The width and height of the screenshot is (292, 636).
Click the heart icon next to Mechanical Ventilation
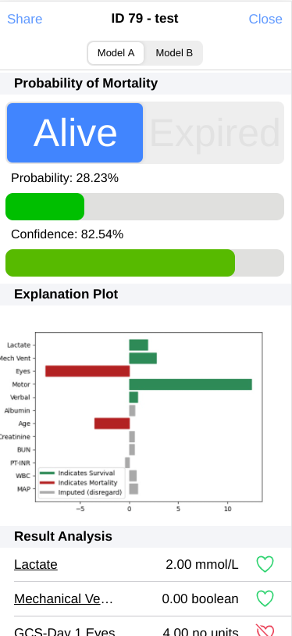click(x=265, y=598)
